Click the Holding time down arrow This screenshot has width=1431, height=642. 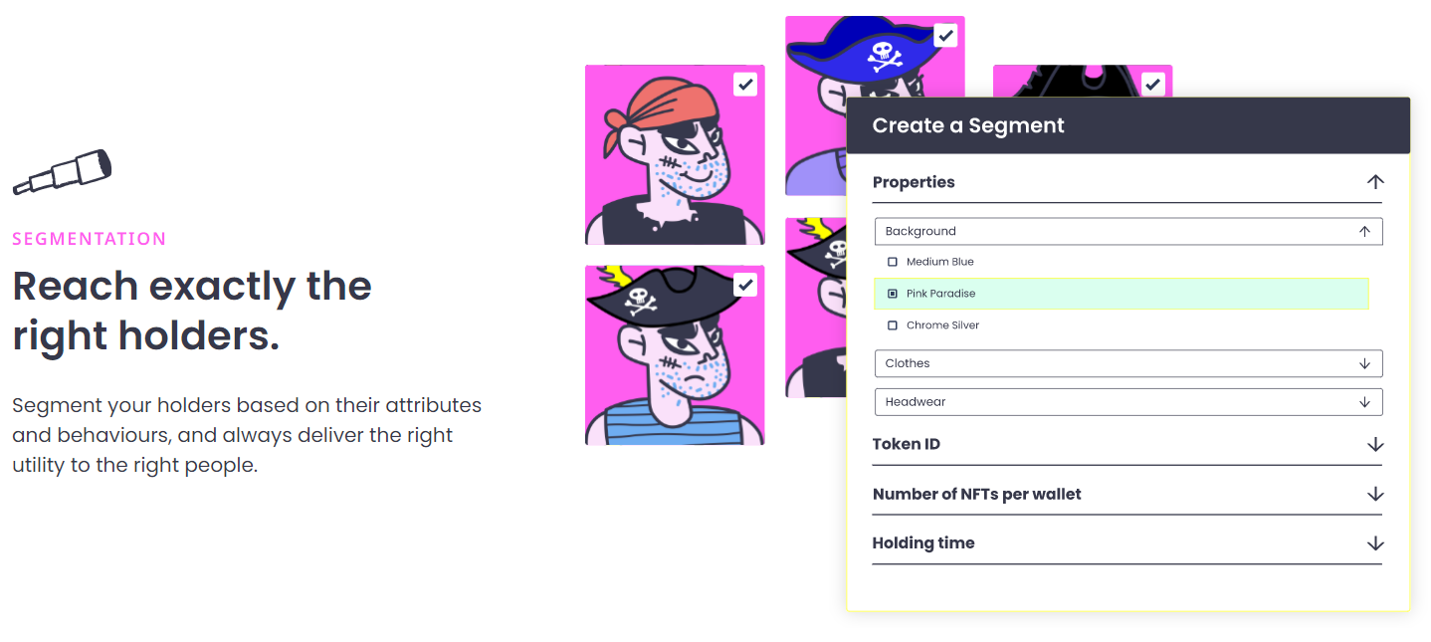click(x=1375, y=543)
